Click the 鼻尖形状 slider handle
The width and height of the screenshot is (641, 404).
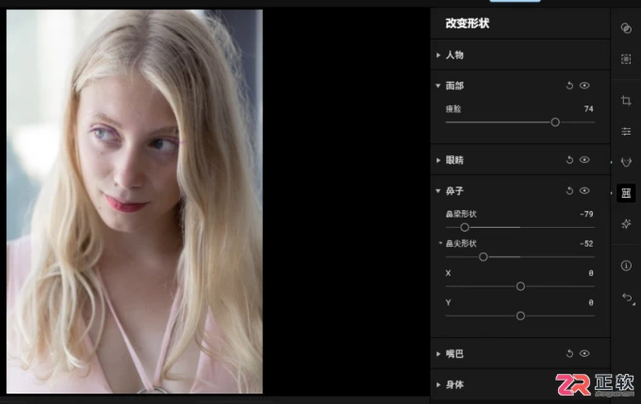click(x=484, y=257)
